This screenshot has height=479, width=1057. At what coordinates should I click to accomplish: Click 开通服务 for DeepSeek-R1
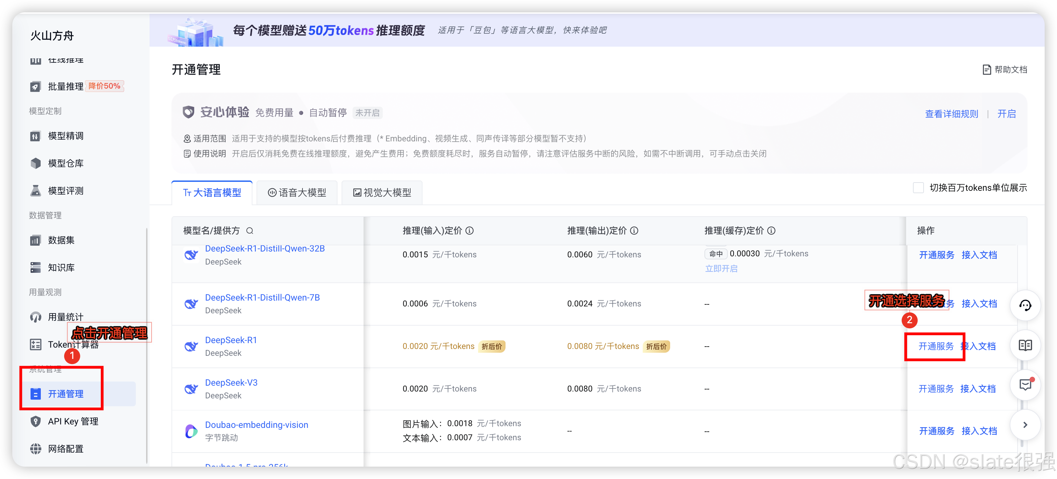pos(936,346)
